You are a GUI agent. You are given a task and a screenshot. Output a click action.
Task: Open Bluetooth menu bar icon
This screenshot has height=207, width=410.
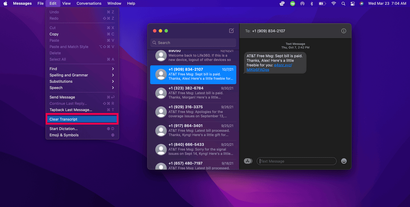312,3
